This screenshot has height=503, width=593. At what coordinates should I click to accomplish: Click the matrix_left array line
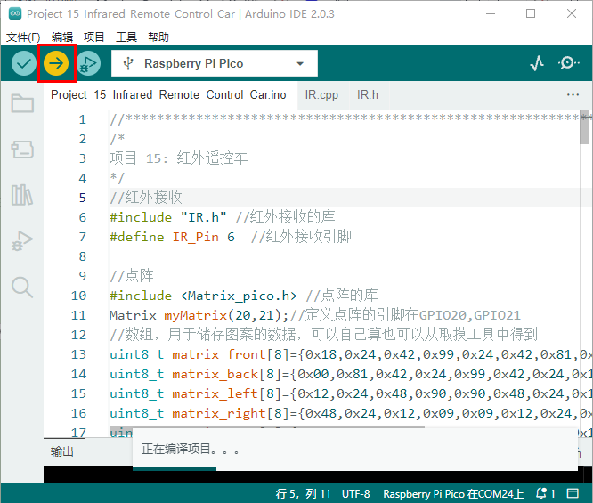coord(350,393)
